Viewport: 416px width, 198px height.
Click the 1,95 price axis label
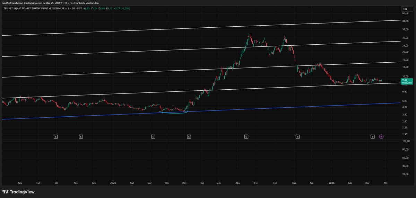click(x=405, y=134)
